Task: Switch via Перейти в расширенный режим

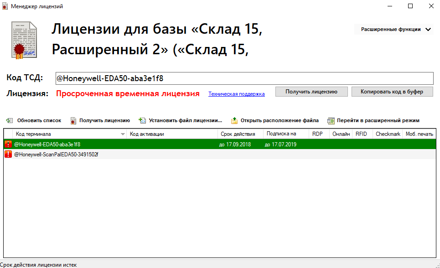Action: click(373, 120)
